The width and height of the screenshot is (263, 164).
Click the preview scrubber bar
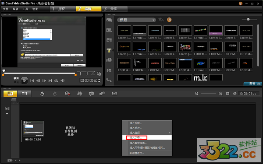pyautogui.click(x=40, y=73)
